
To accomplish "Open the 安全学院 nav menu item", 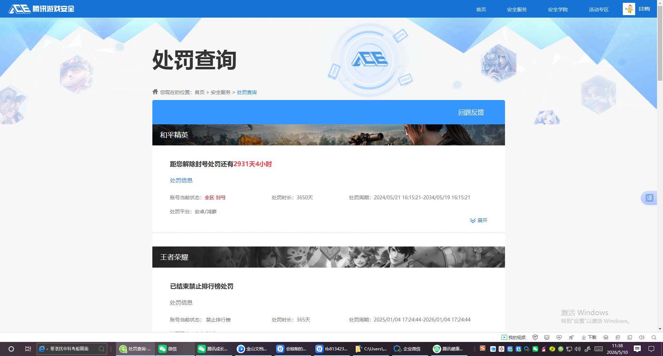I will pyautogui.click(x=558, y=10).
